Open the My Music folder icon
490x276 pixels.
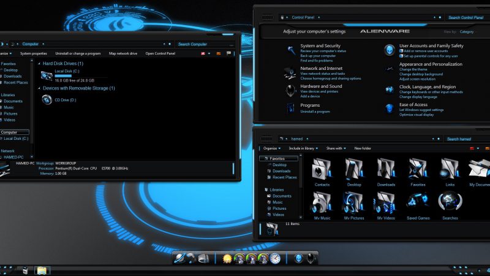coord(322,203)
